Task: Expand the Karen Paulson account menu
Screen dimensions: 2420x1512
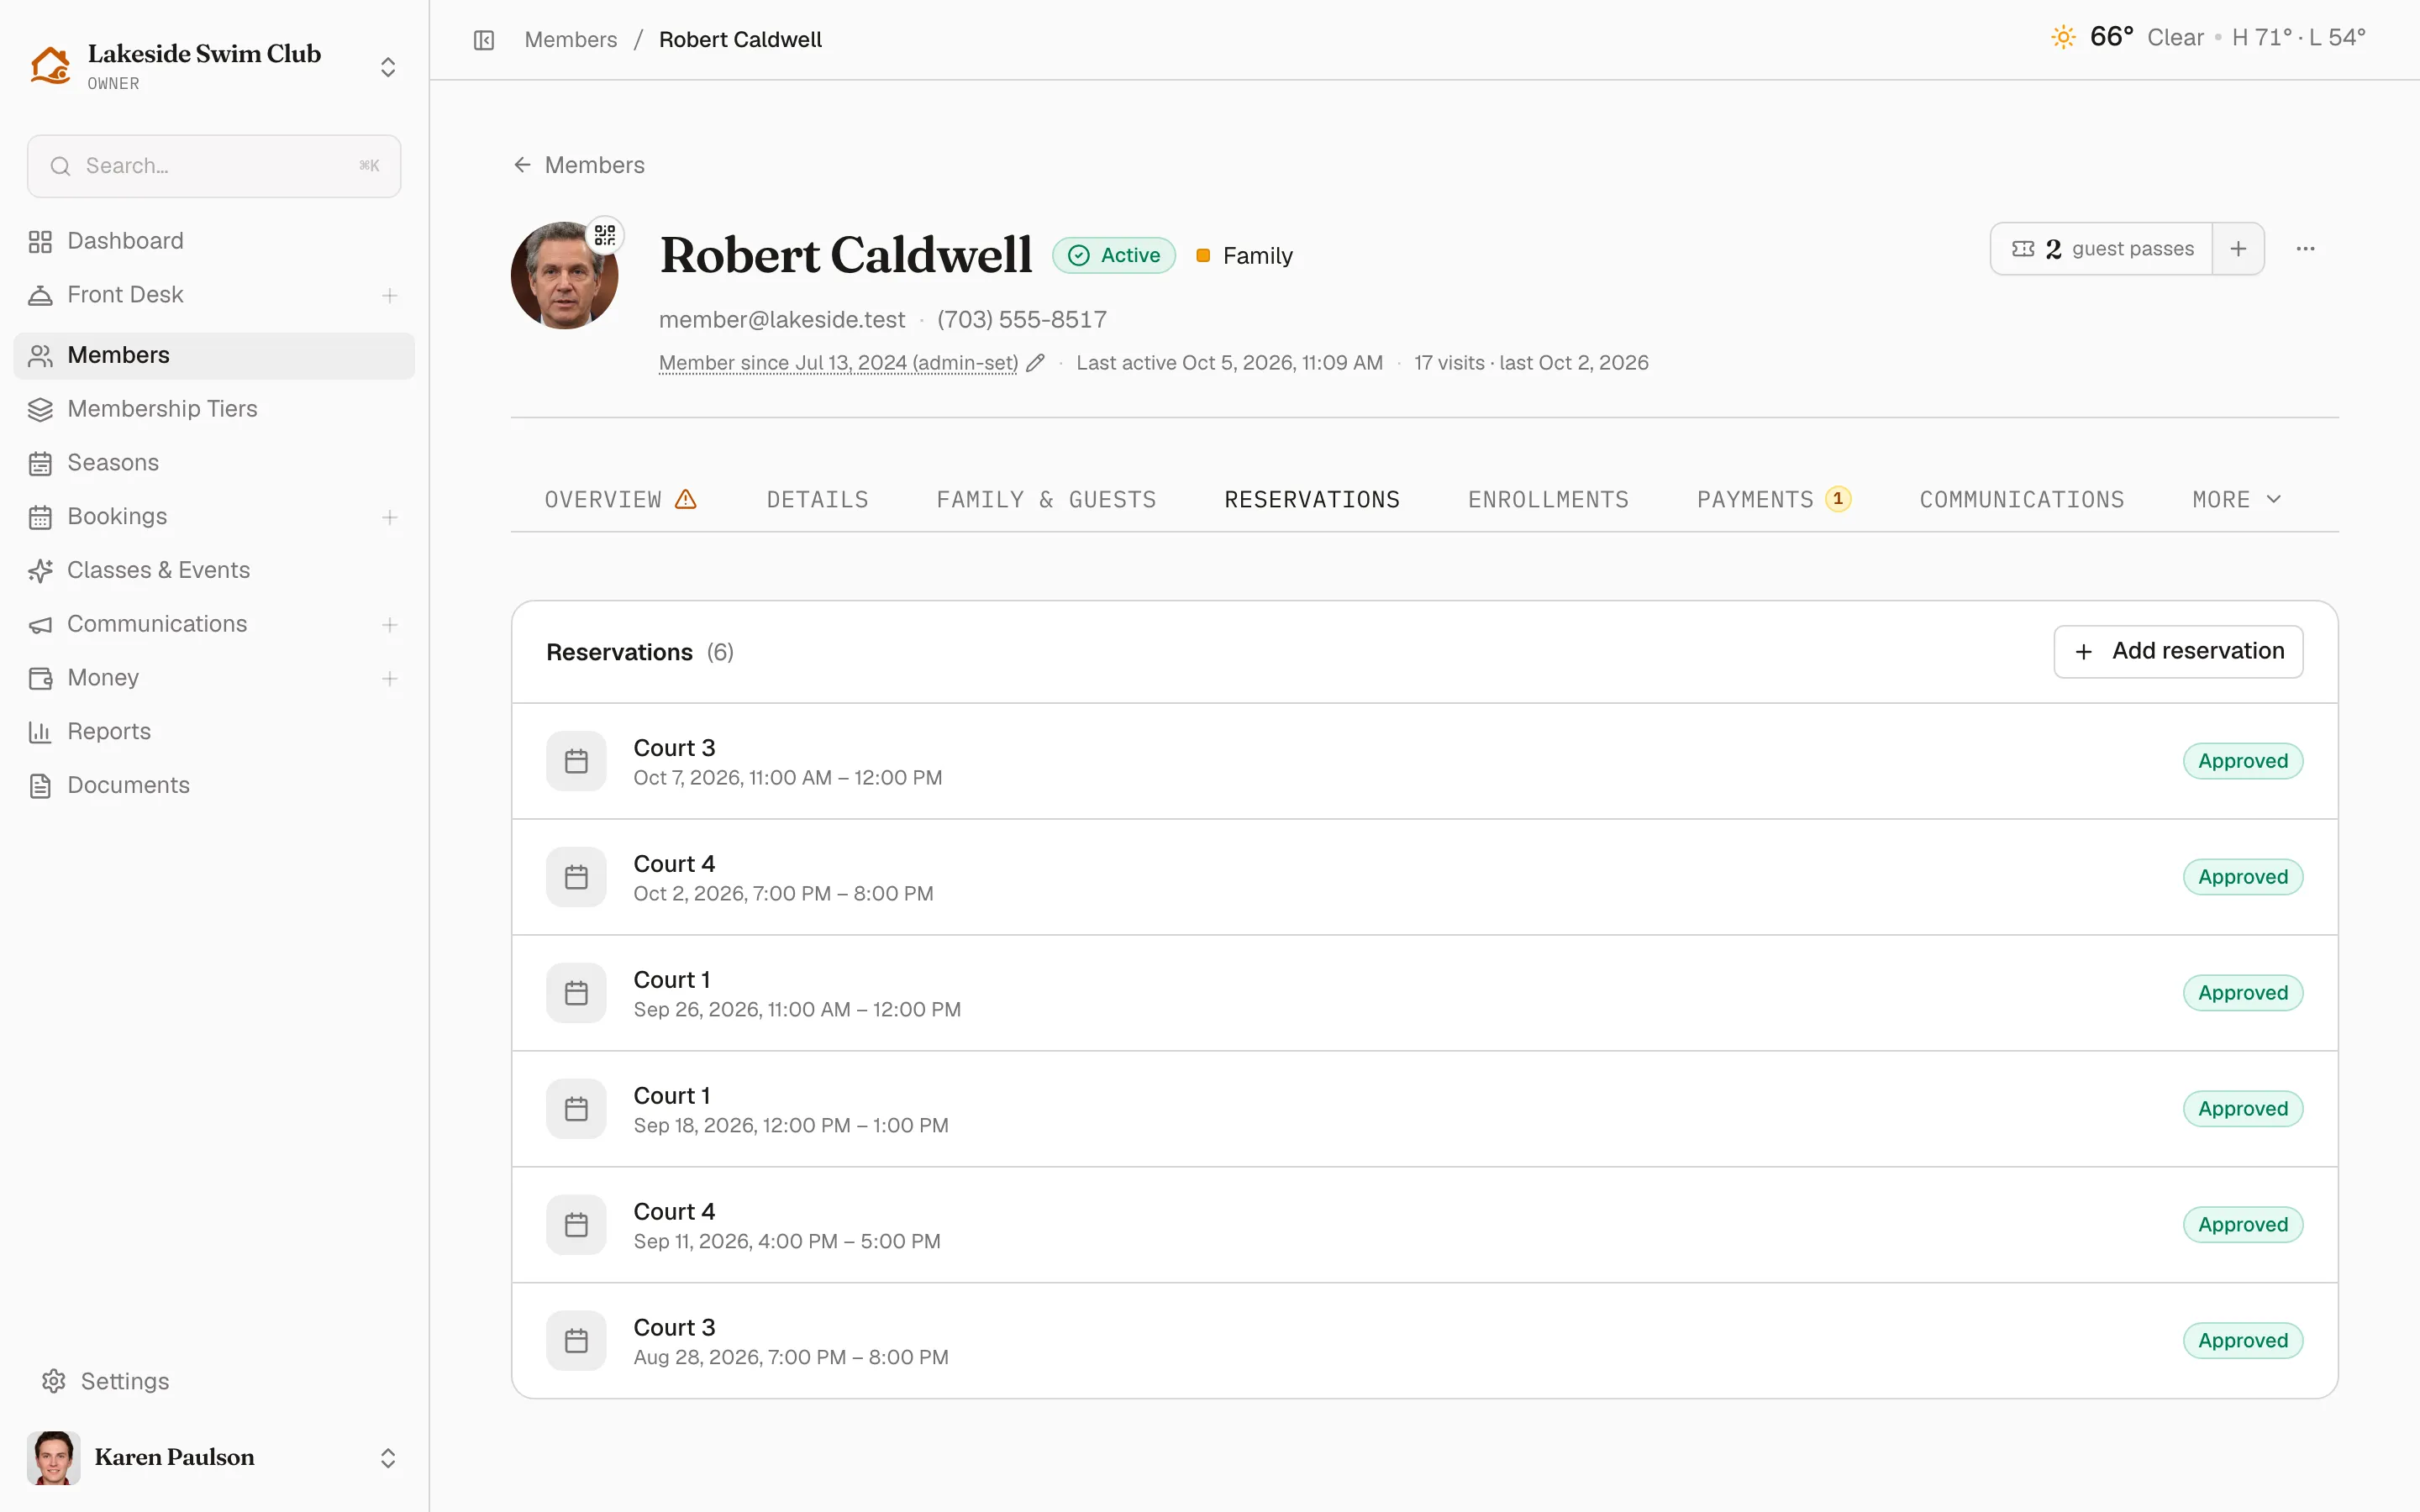Action: tap(388, 1458)
